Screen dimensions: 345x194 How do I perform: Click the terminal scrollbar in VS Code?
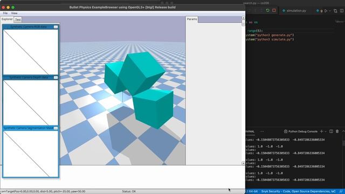343,143
